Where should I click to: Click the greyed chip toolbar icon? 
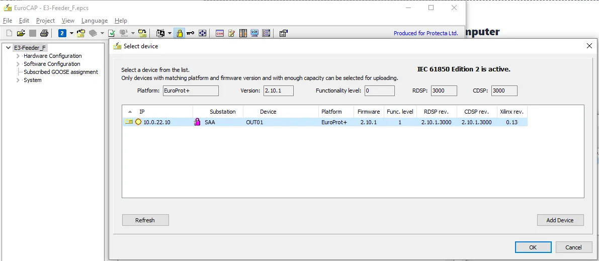[93, 33]
